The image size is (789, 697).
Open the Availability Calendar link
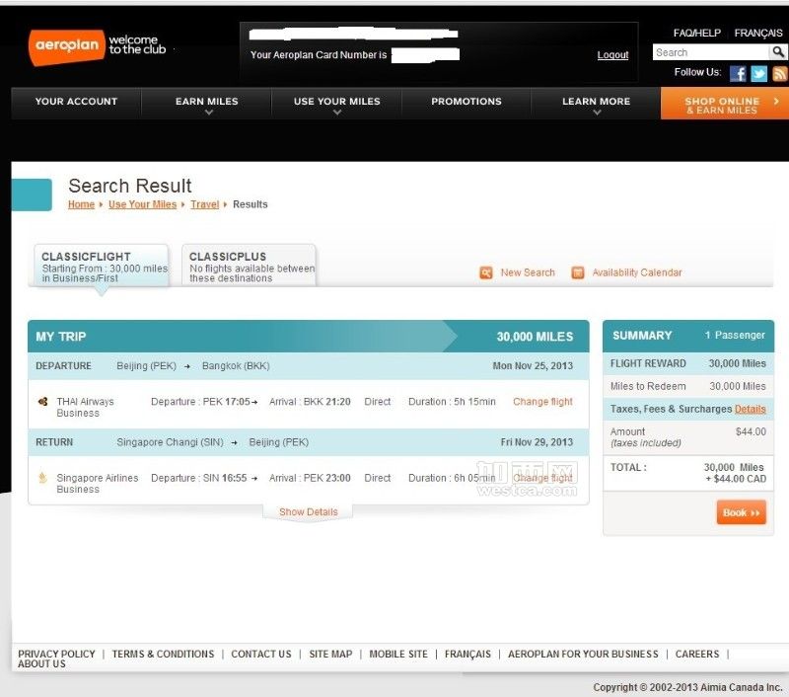tap(637, 272)
